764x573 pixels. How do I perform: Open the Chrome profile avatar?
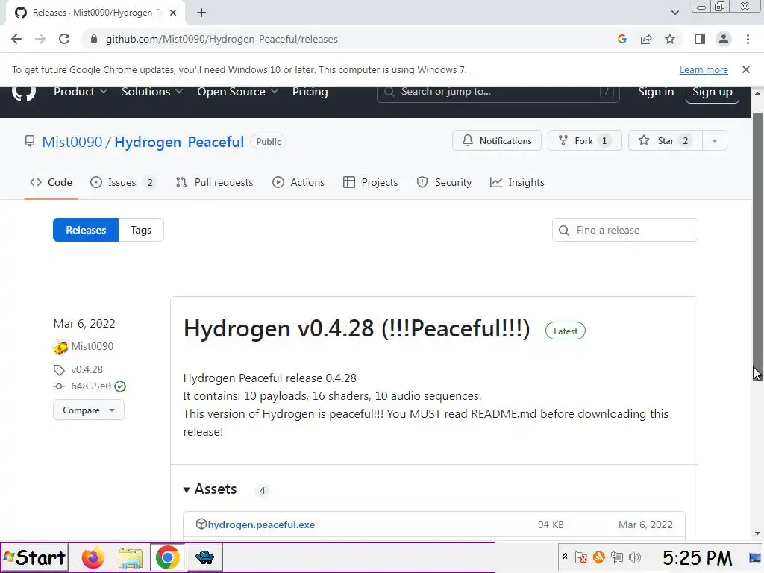coord(724,39)
